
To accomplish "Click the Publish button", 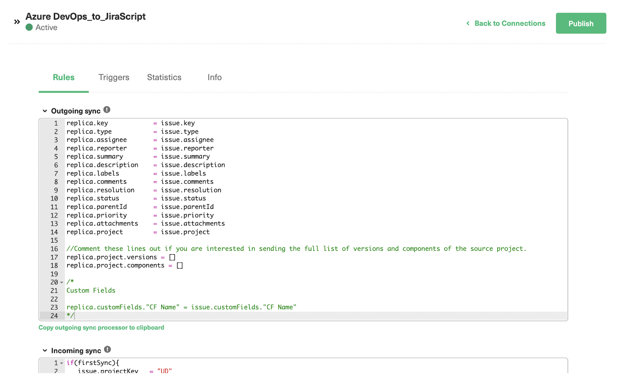I will point(581,23).
